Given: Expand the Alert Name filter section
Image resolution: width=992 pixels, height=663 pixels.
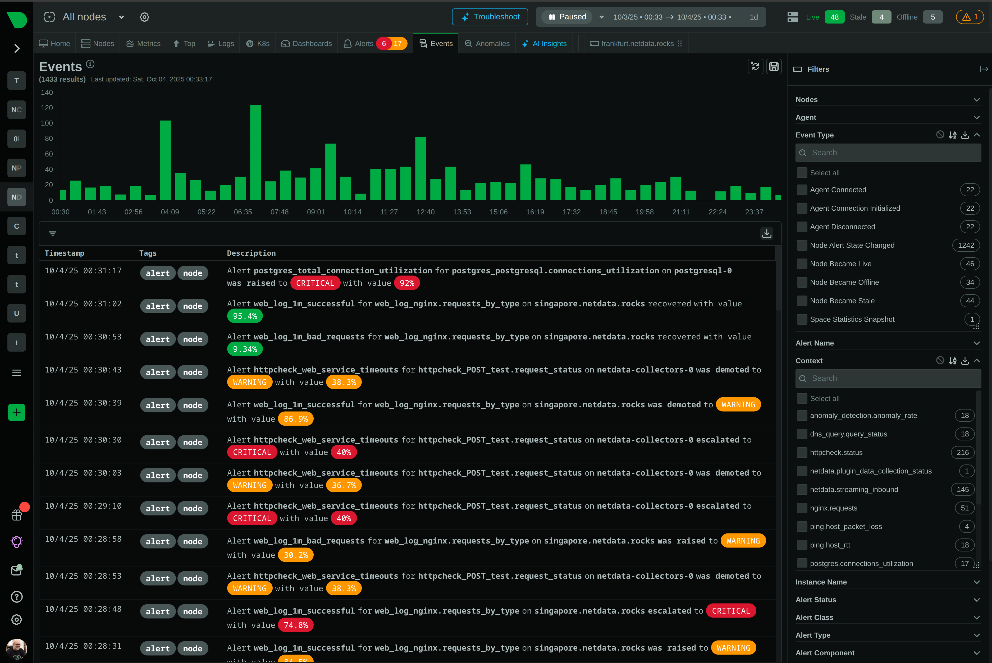Looking at the screenshot, I should (x=976, y=343).
